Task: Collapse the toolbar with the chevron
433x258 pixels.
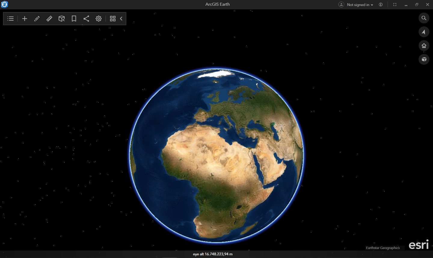Action: click(121, 19)
